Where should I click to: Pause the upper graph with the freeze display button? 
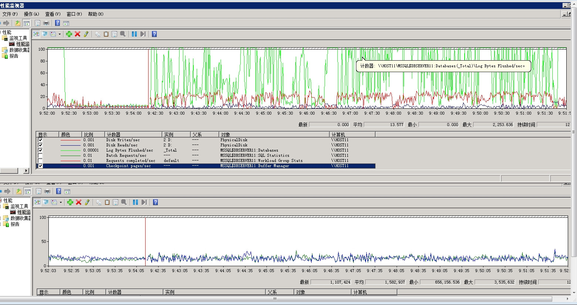134,34
